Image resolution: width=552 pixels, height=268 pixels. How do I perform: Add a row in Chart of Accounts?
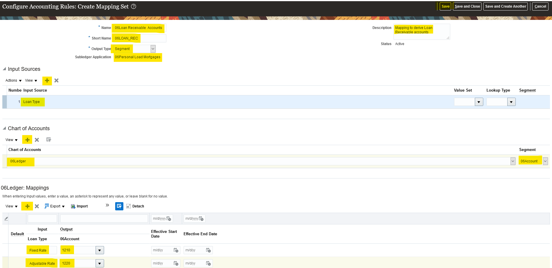pos(27,140)
